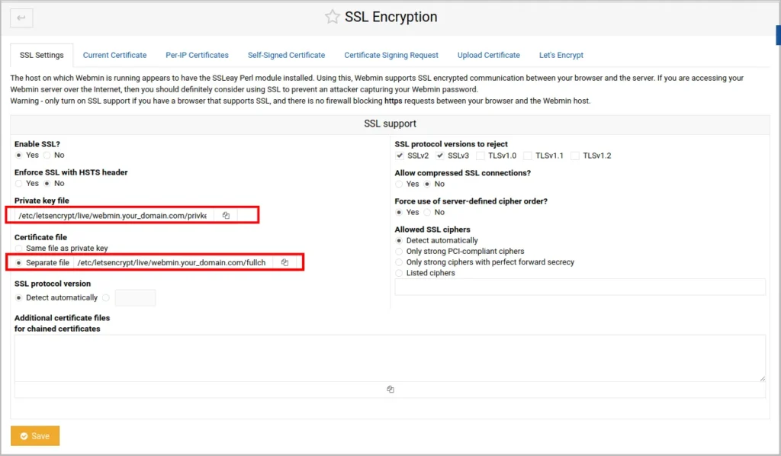The width and height of the screenshot is (781, 456).
Task: Toggle the SSLv2 reject checkbox
Action: 400,156
